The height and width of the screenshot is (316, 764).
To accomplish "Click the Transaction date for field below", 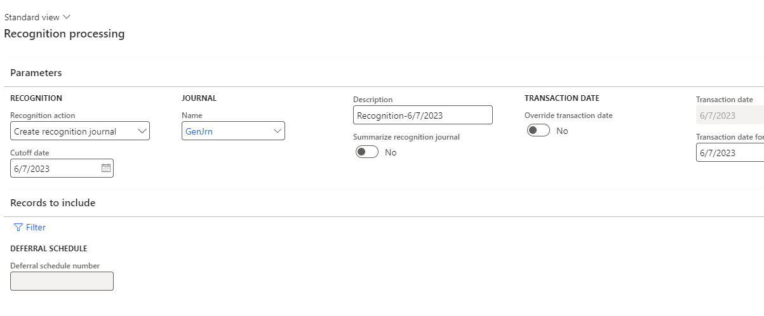I will point(729,153).
